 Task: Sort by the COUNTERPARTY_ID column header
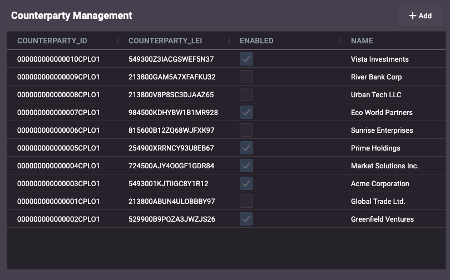(52, 41)
